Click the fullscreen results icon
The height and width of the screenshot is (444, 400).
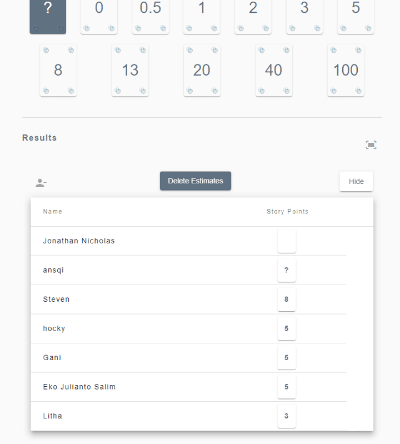pos(371,145)
